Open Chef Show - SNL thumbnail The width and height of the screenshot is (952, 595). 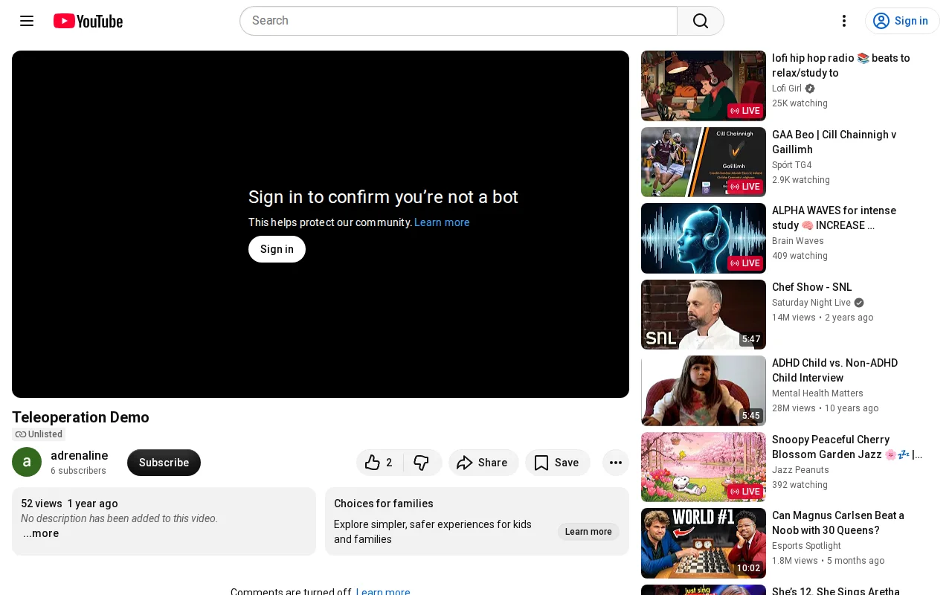704,315
